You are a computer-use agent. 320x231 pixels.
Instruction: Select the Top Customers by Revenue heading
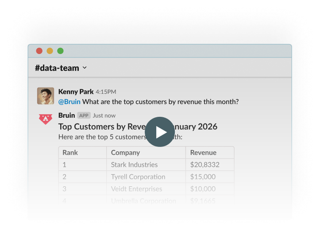tap(138, 127)
